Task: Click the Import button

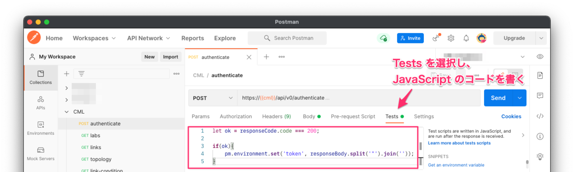Action: pos(171,57)
